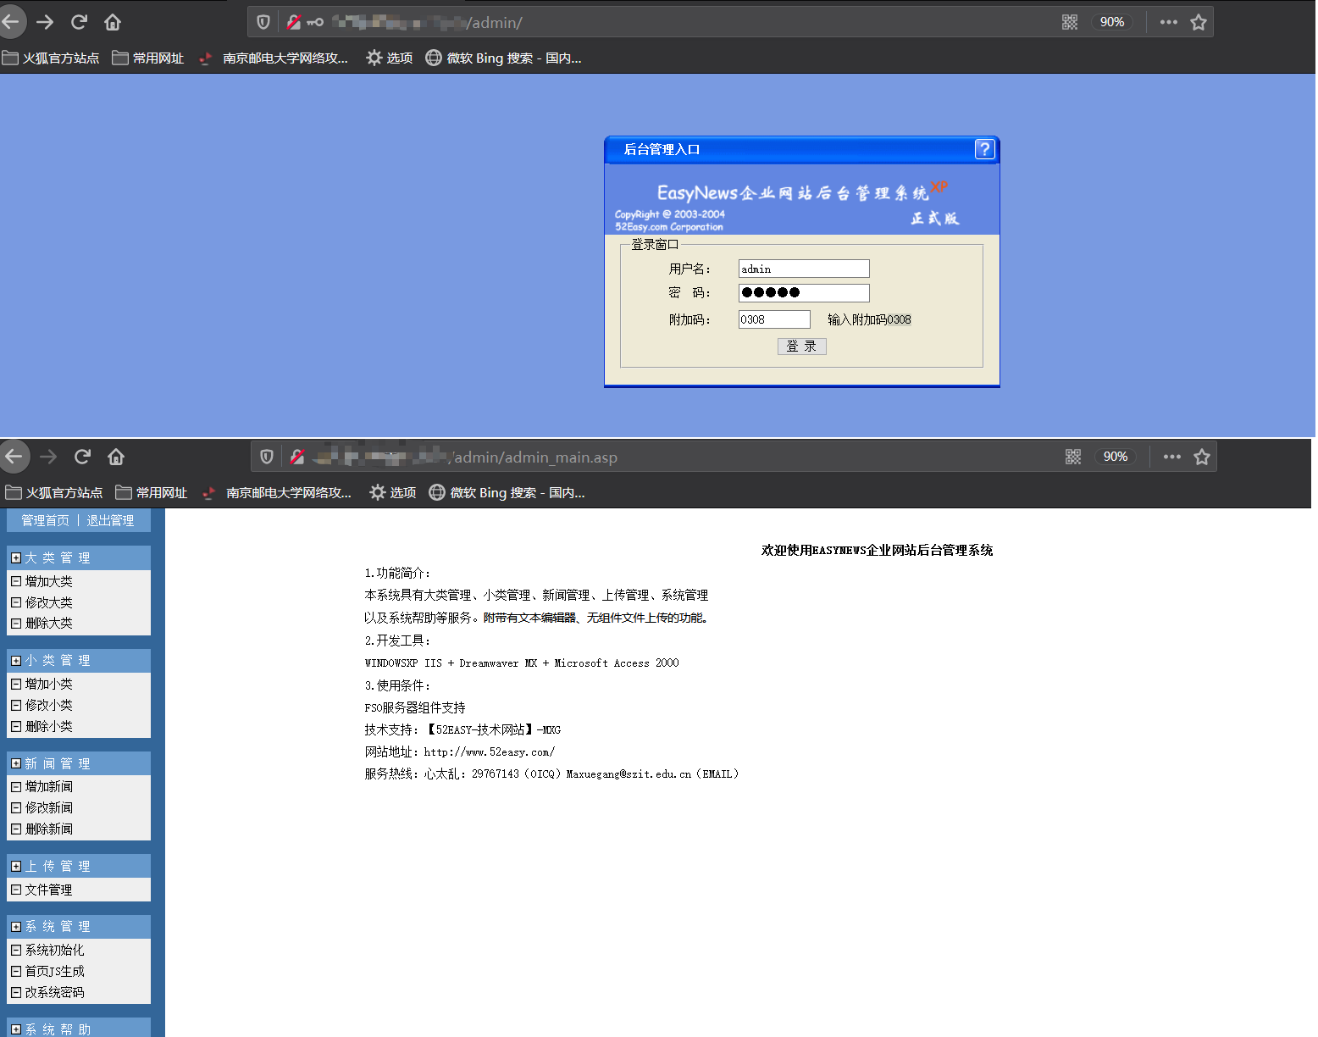Open 文件管理
The image size is (1318, 1037).
coord(49,890)
